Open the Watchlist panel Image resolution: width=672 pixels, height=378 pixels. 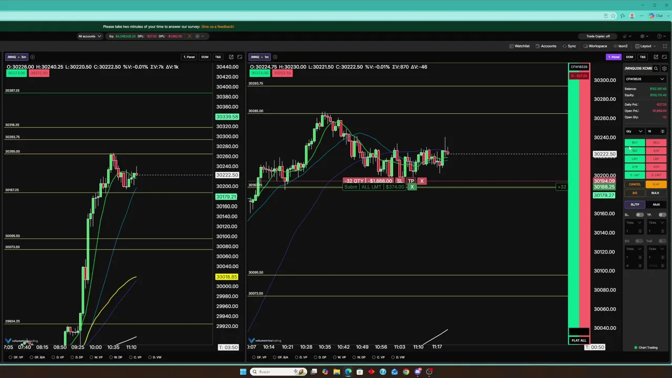(519, 46)
